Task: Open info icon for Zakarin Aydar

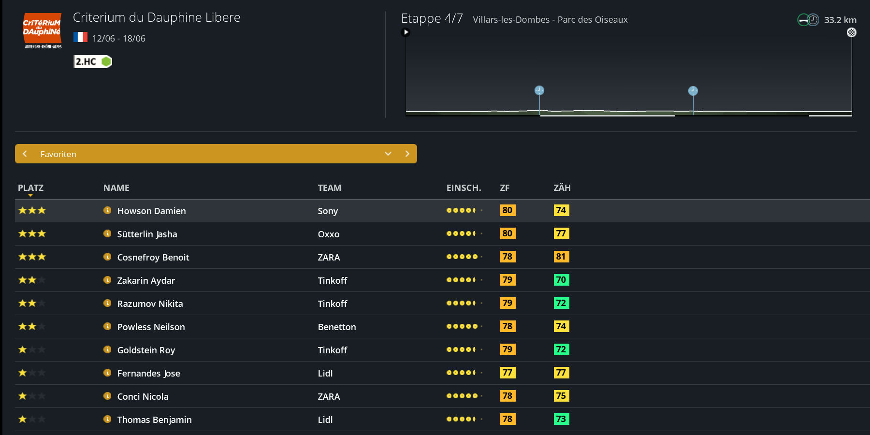Action: point(107,280)
